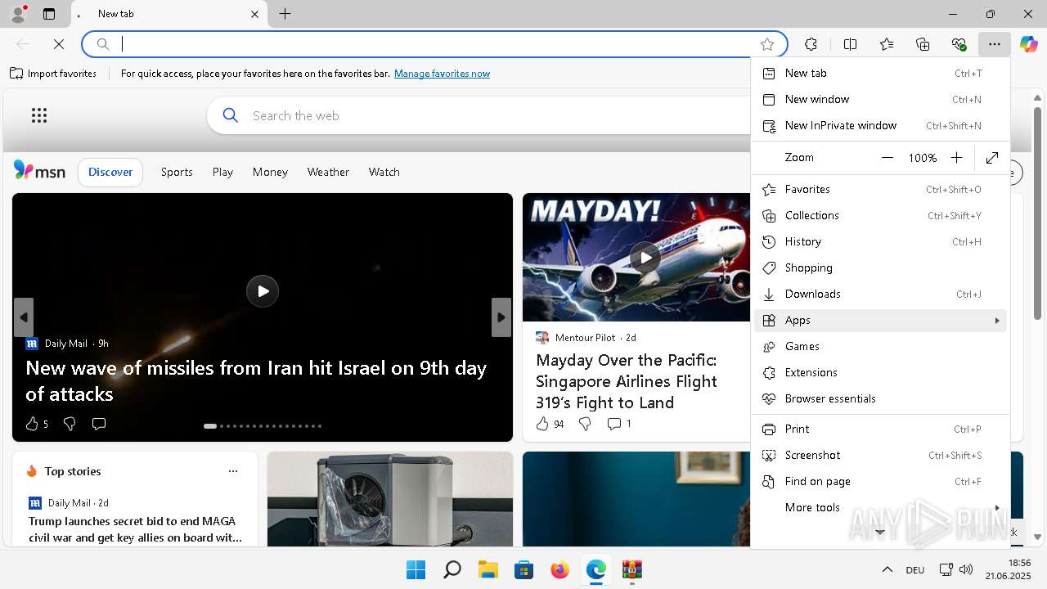Viewport: 1047px width, 589px height.
Task: Click Manage favorites now link
Action: [442, 74]
